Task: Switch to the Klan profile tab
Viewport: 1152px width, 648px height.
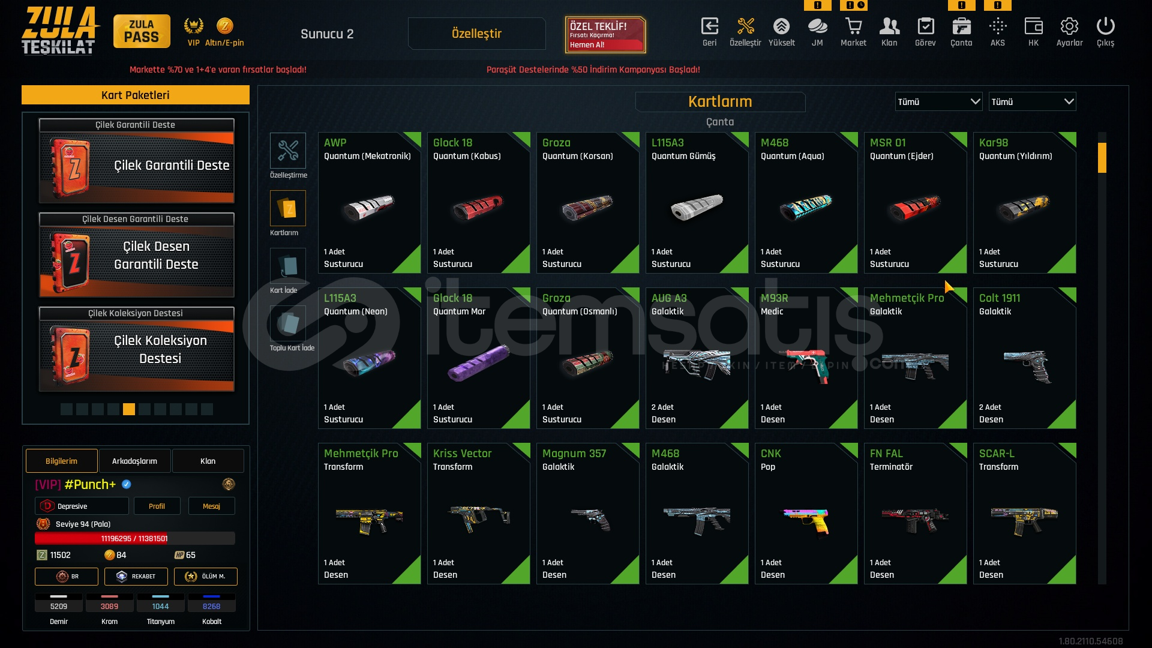Action: pyautogui.click(x=208, y=461)
